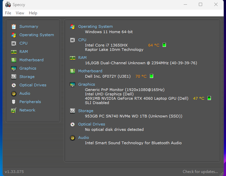Click the green CPU temperature indicator icon
Viewport: 226px width, 176px height.
coord(164,45)
